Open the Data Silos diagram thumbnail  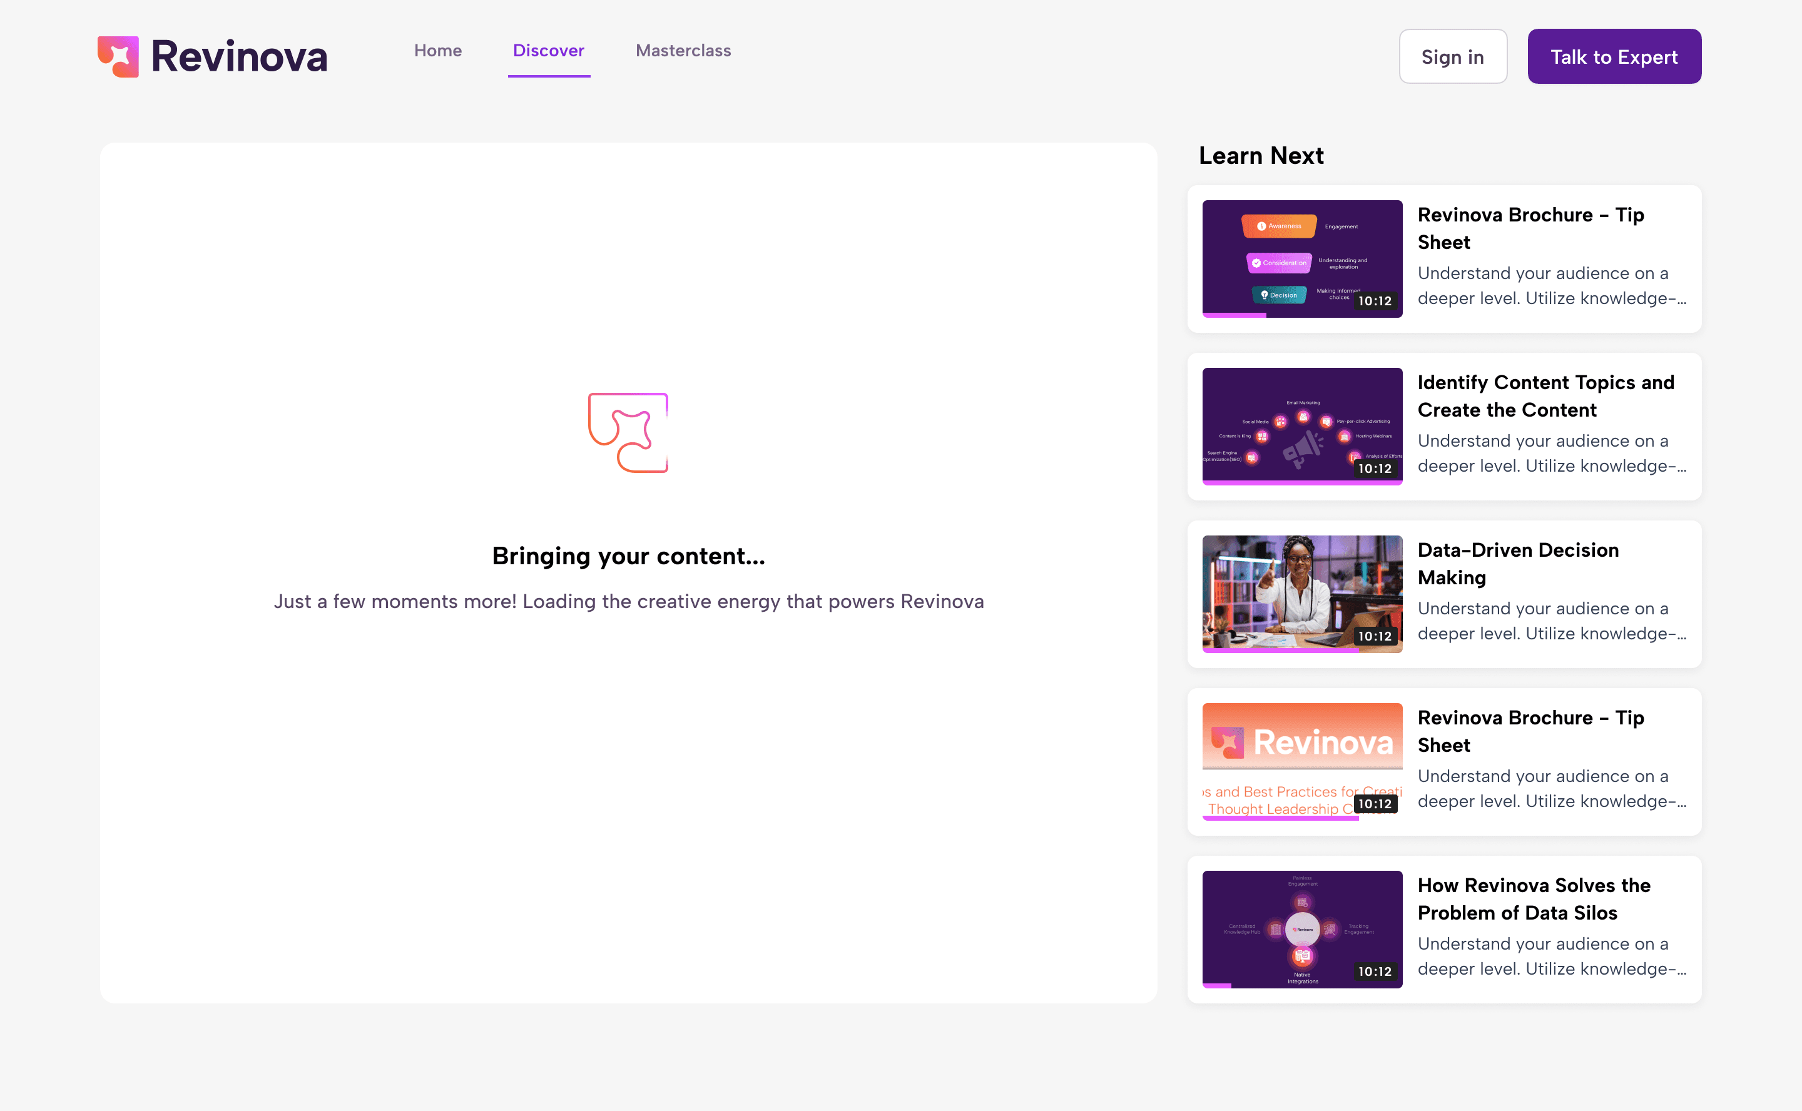click(x=1301, y=928)
